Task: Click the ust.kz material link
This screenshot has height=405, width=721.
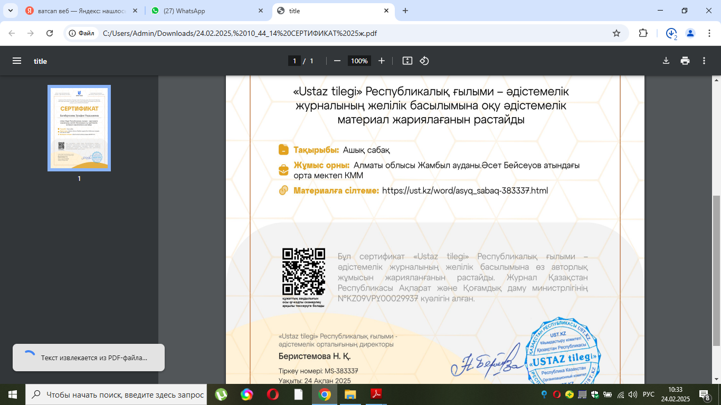Action: click(x=465, y=190)
